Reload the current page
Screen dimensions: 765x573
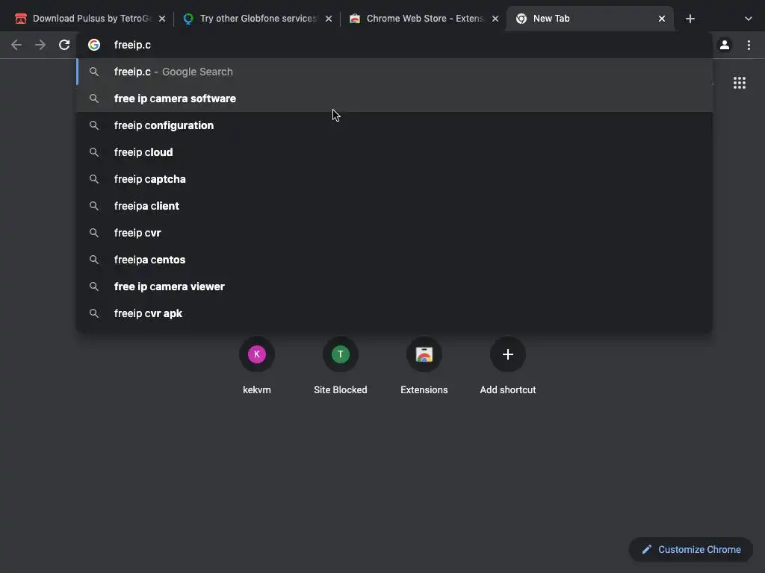pos(64,45)
